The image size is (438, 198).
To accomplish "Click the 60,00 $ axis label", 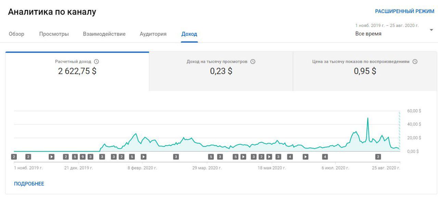I will (414, 111).
